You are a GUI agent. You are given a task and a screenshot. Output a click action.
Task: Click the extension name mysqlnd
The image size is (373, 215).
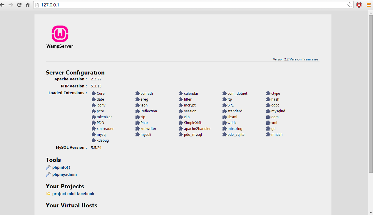278,111
